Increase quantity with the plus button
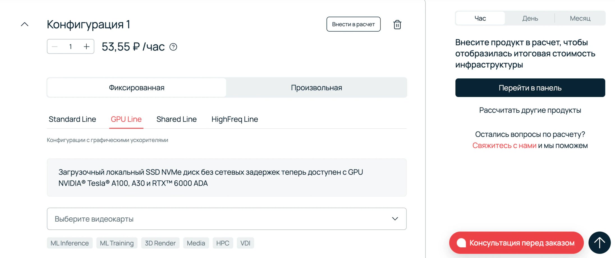Viewport: 615px width, 258px height. [x=86, y=47]
